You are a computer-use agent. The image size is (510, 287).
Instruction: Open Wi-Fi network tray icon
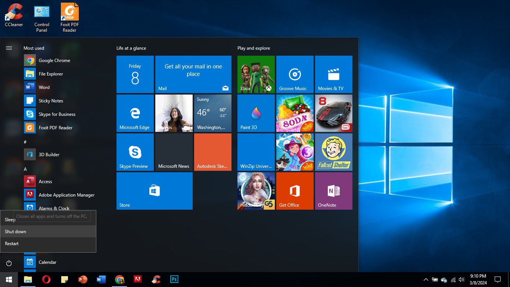453,280
